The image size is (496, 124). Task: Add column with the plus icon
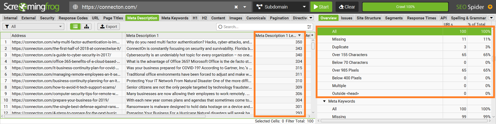click(312, 35)
